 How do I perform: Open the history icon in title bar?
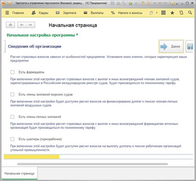136,3
